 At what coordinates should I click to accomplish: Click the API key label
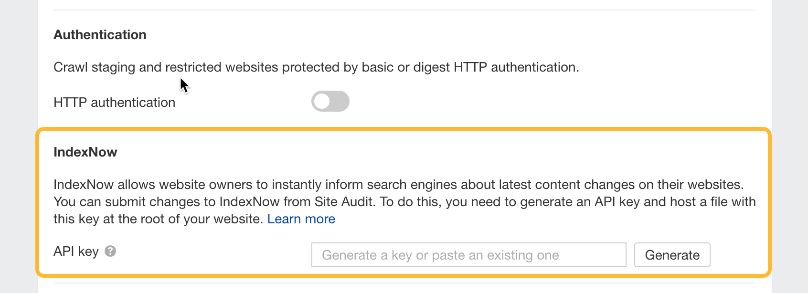coord(76,251)
